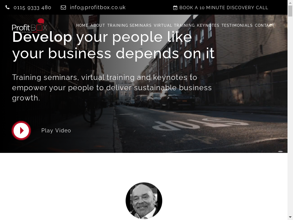
Task: Click the scrollbar down arrow
Action: 290,217
